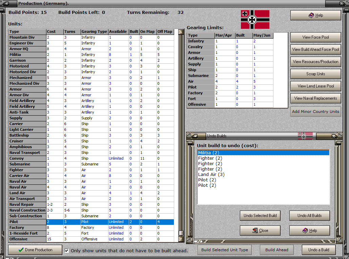Select the highlighted Pilot unit row
Viewport: 349px width, 259px height.
click(x=91, y=222)
